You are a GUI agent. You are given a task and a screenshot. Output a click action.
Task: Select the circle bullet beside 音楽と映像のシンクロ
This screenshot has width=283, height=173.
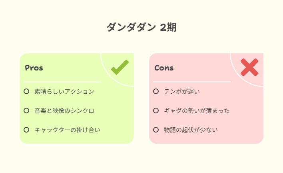tap(26, 111)
